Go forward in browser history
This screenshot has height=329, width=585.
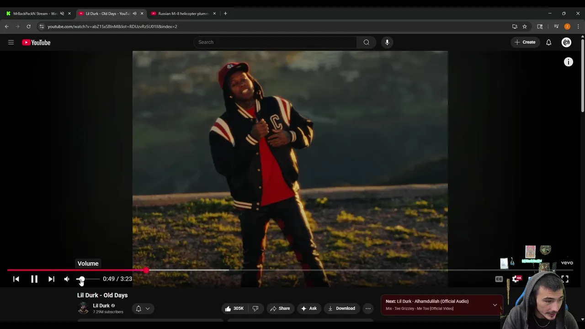pos(18,27)
